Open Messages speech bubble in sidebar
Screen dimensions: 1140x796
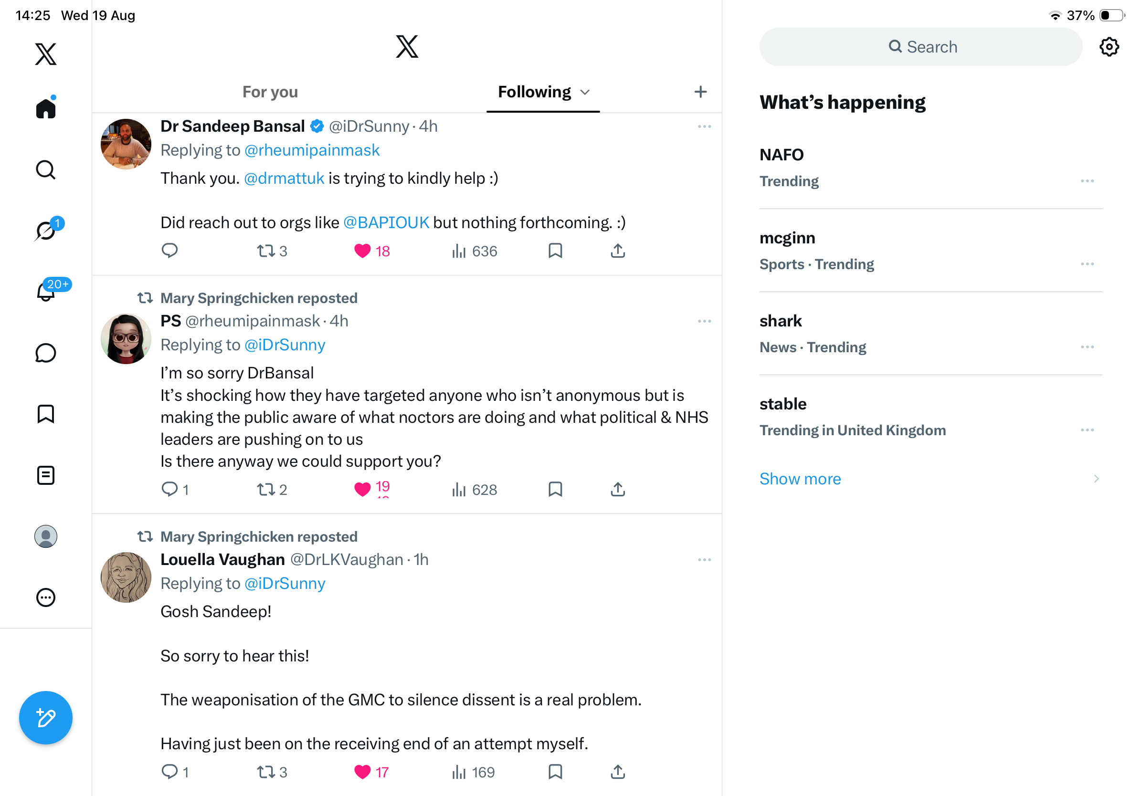(x=46, y=353)
